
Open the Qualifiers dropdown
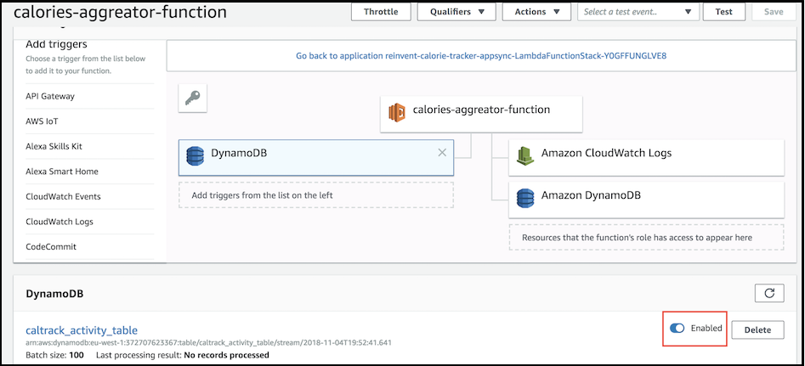coord(456,12)
